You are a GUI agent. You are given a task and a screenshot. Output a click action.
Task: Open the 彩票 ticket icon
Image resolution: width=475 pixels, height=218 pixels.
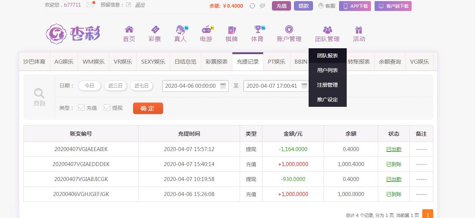155,30
